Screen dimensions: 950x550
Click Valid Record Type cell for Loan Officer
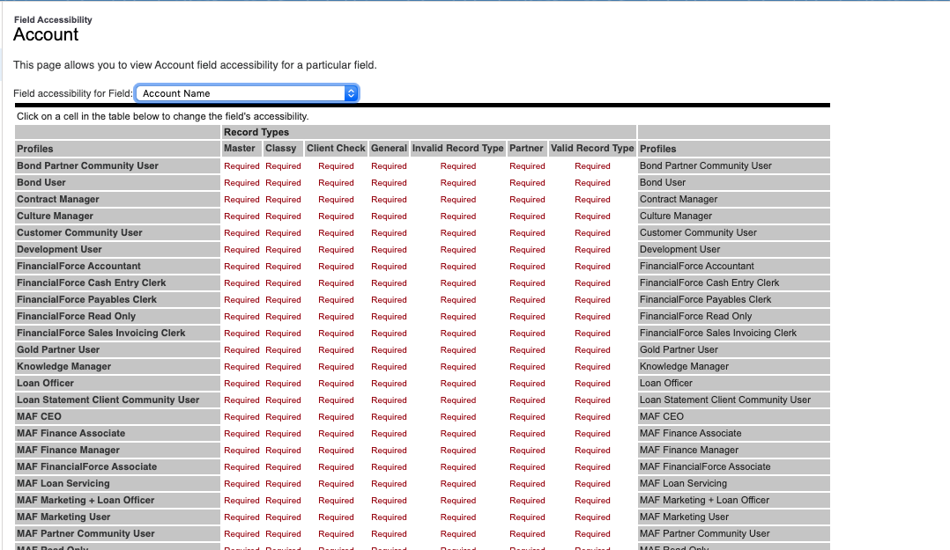pos(592,384)
